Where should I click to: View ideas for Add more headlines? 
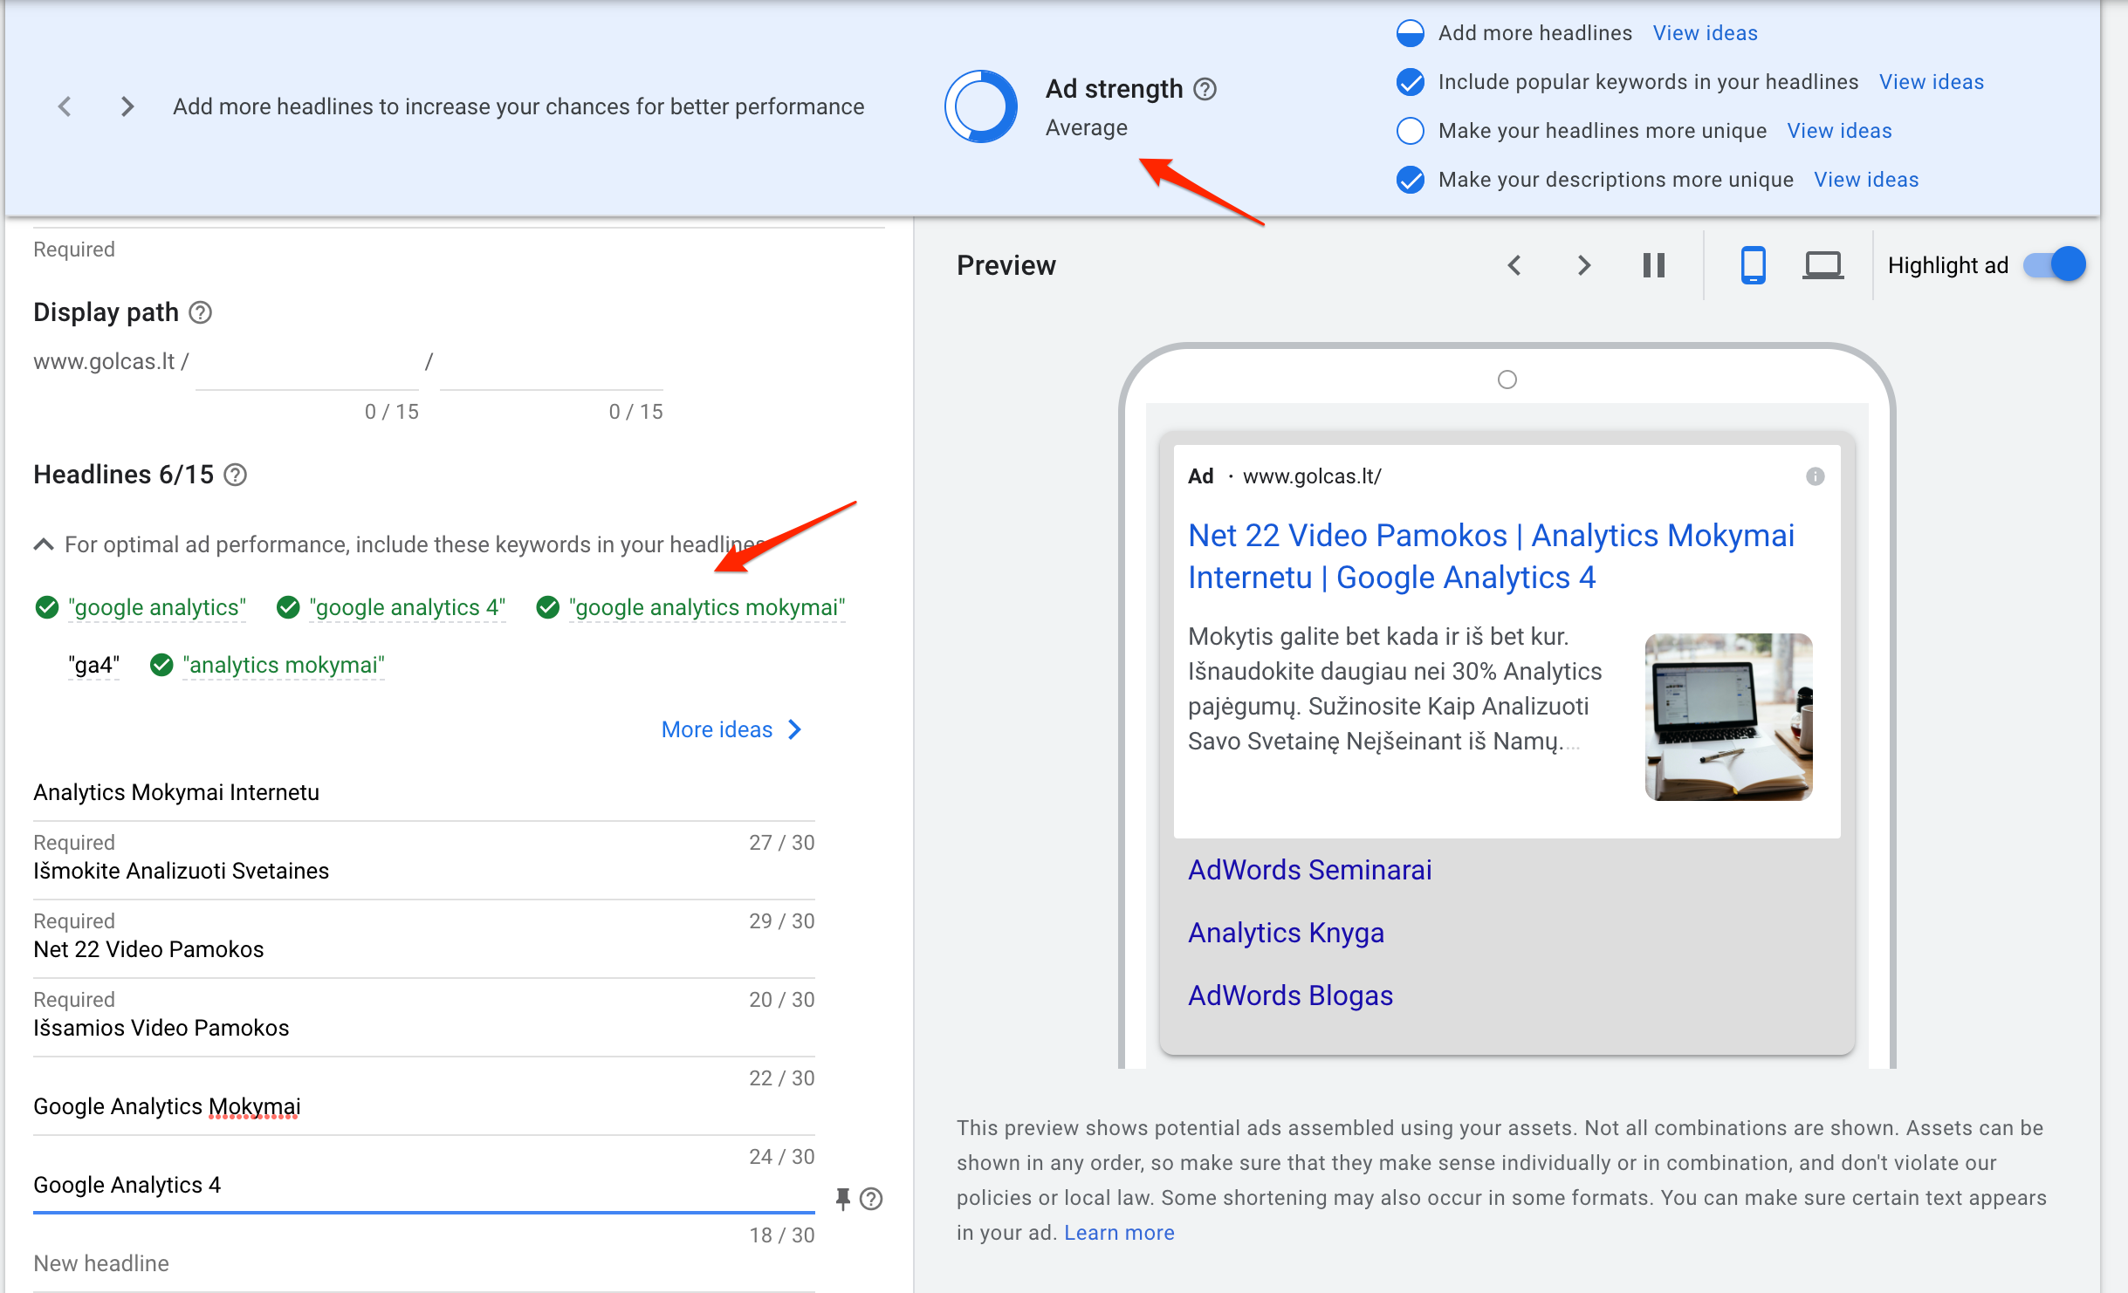coord(1705,33)
